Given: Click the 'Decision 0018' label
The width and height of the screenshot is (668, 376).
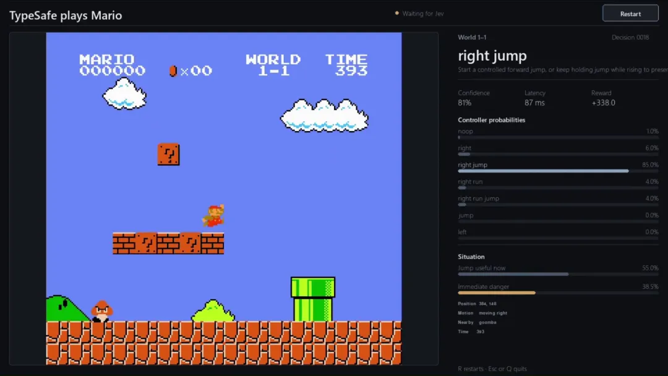Looking at the screenshot, I should [x=630, y=37].
